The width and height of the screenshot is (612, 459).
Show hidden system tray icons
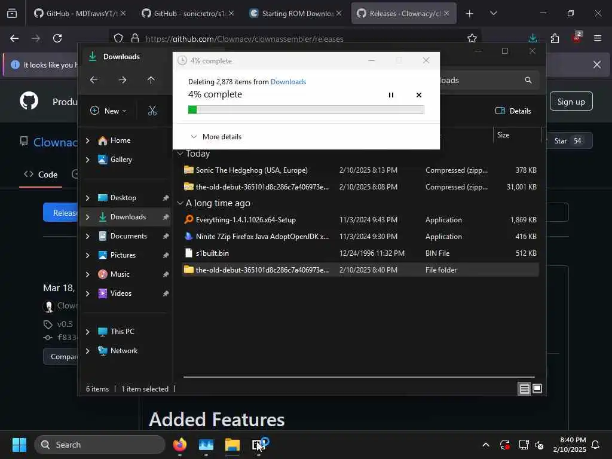point(486,445)
